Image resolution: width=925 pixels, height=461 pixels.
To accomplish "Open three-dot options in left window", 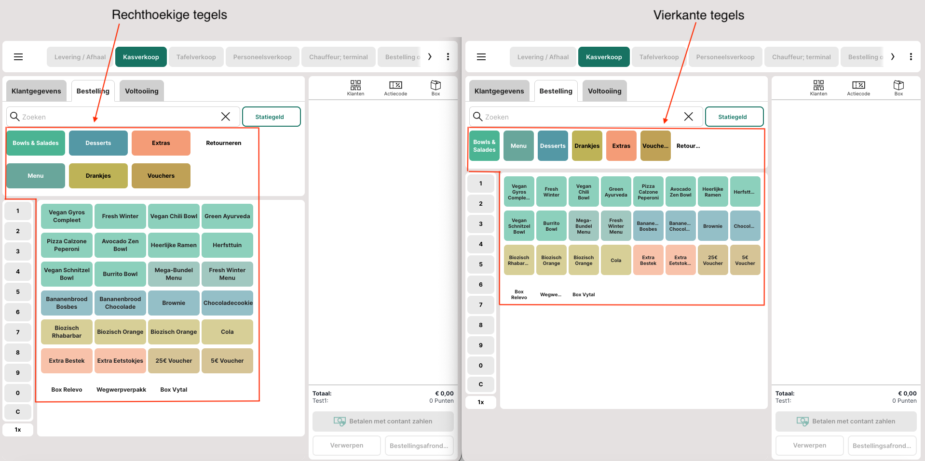I will click(448, 57).
